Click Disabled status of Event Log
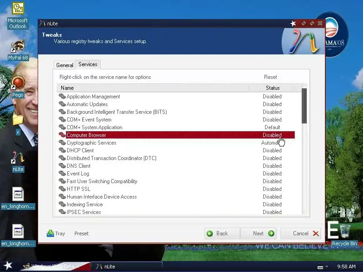 click(x=272, y=174)
